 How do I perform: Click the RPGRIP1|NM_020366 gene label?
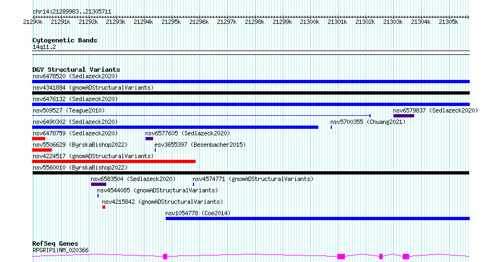[x=60, y=250]
